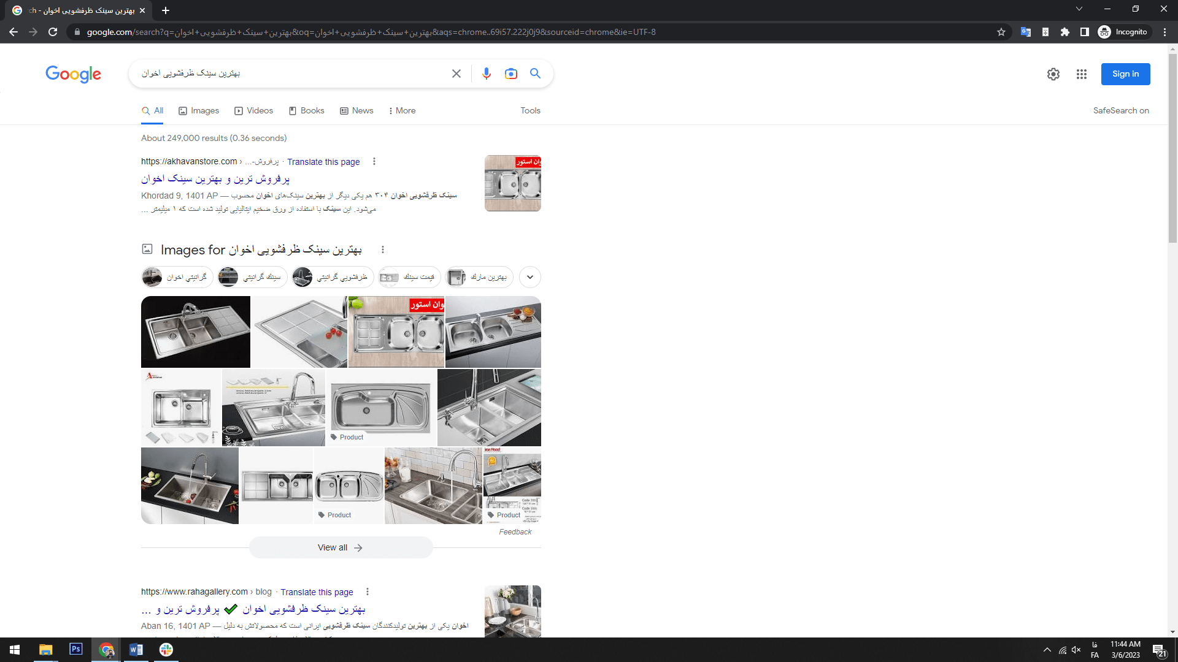This screenshot has width=1178, height=662.
Task: Open the akhavanstore.com result title link
Action: point(215,179)
